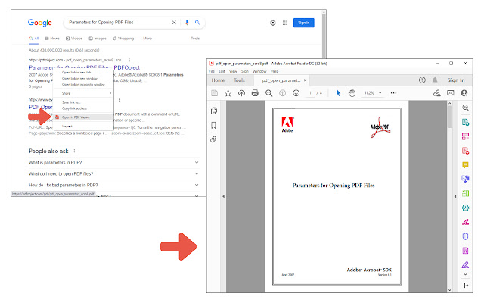This screenshot has height=303, width=484.
Task: Expand the Share submenu arrow in context menu
Action: click(x=110, y=93)
